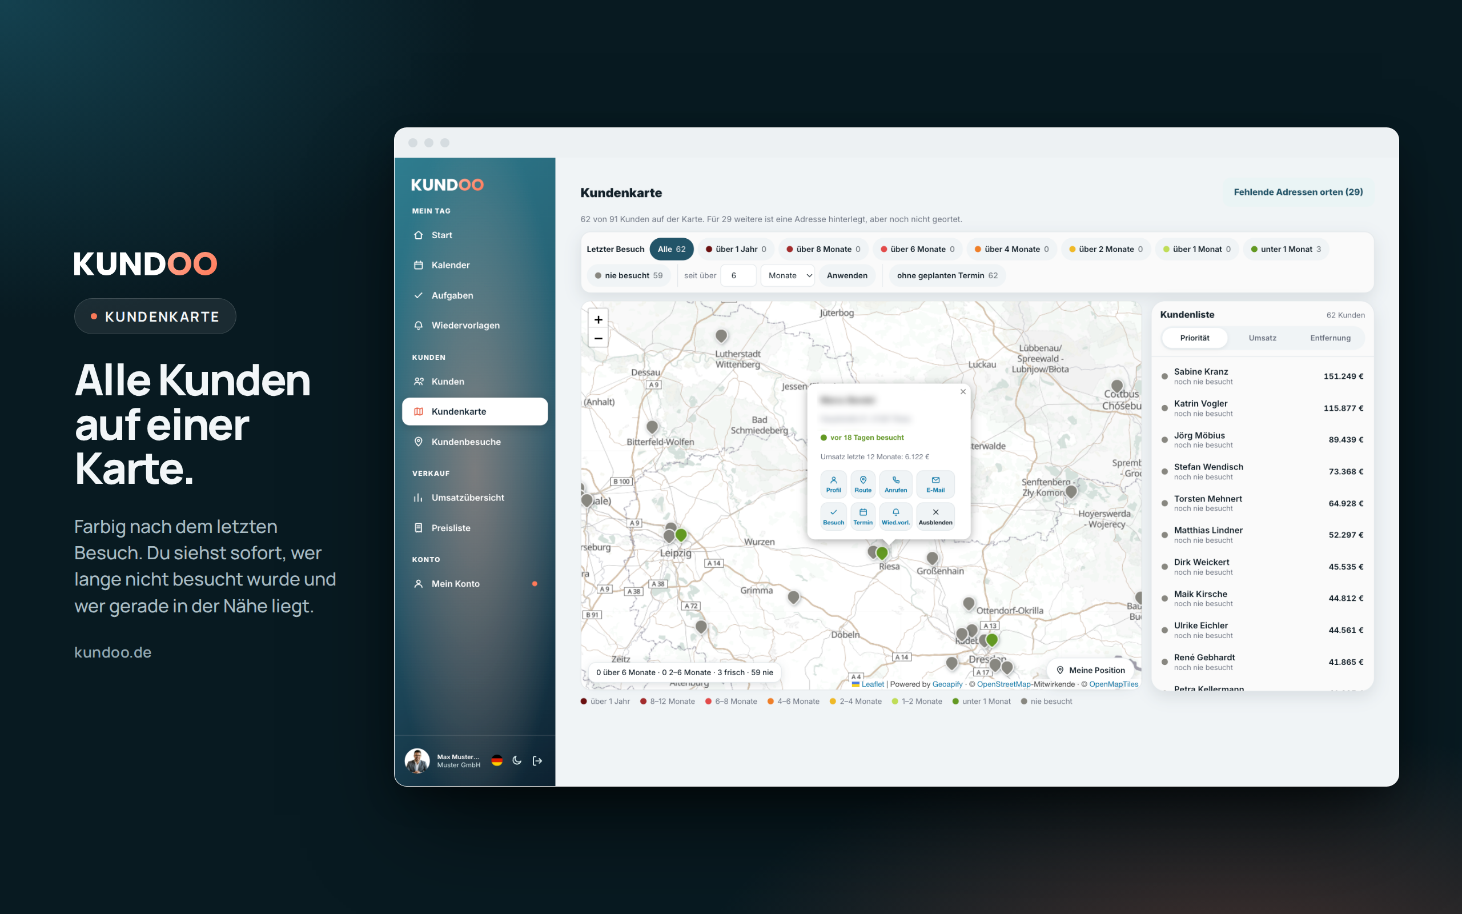This screenshot has width=1462, height=914.
Task: Create a Termin from the popup
Action: pos(863,517)
